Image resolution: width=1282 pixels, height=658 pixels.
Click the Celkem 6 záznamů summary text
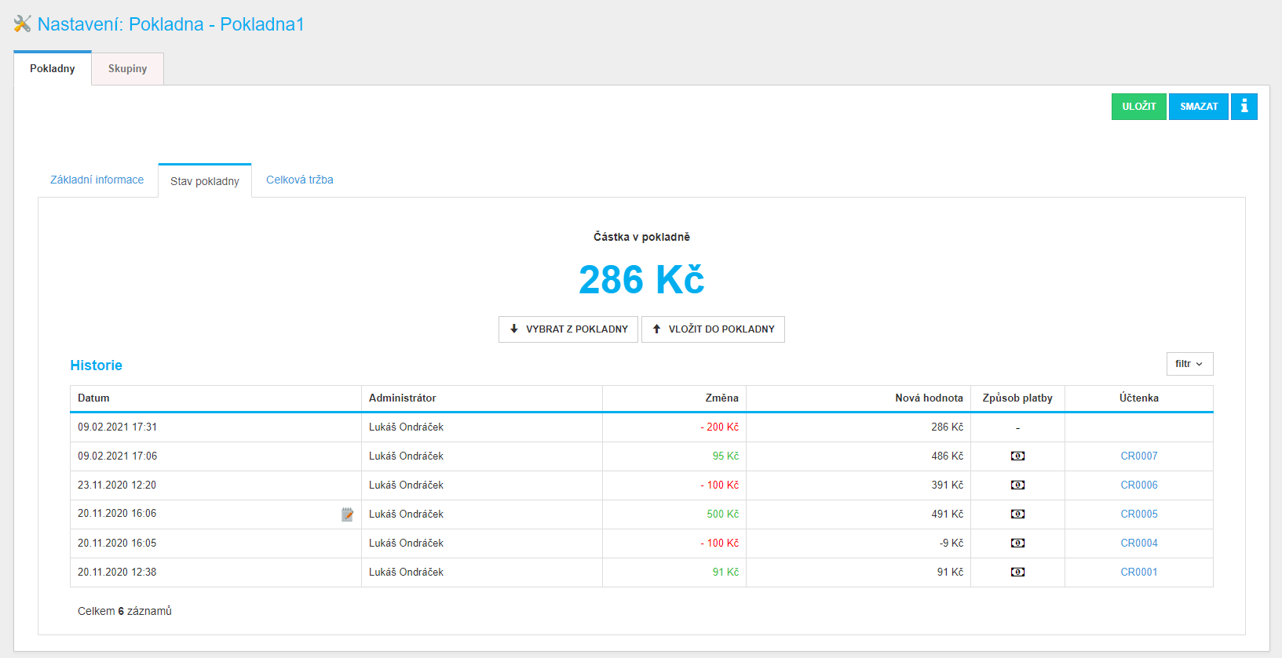coord(125,612)
